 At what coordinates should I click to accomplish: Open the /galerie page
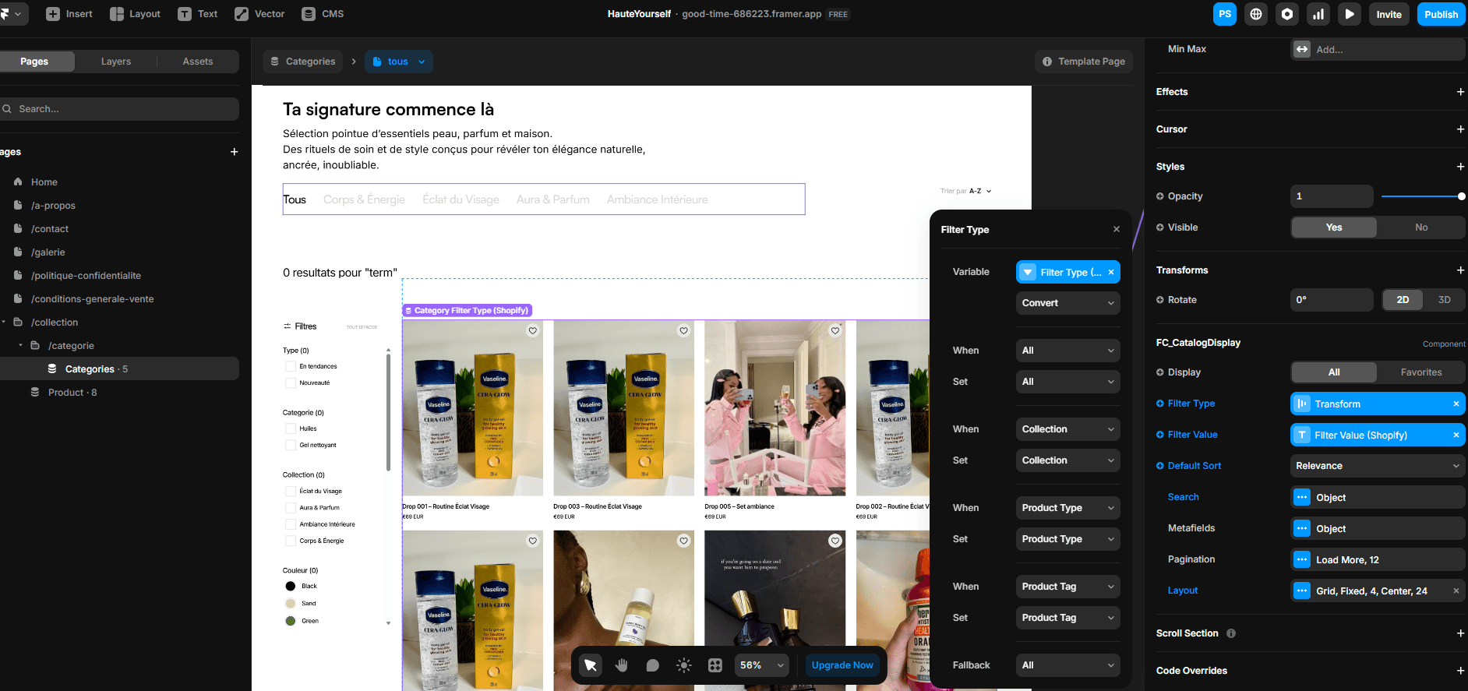coord(48,252)
